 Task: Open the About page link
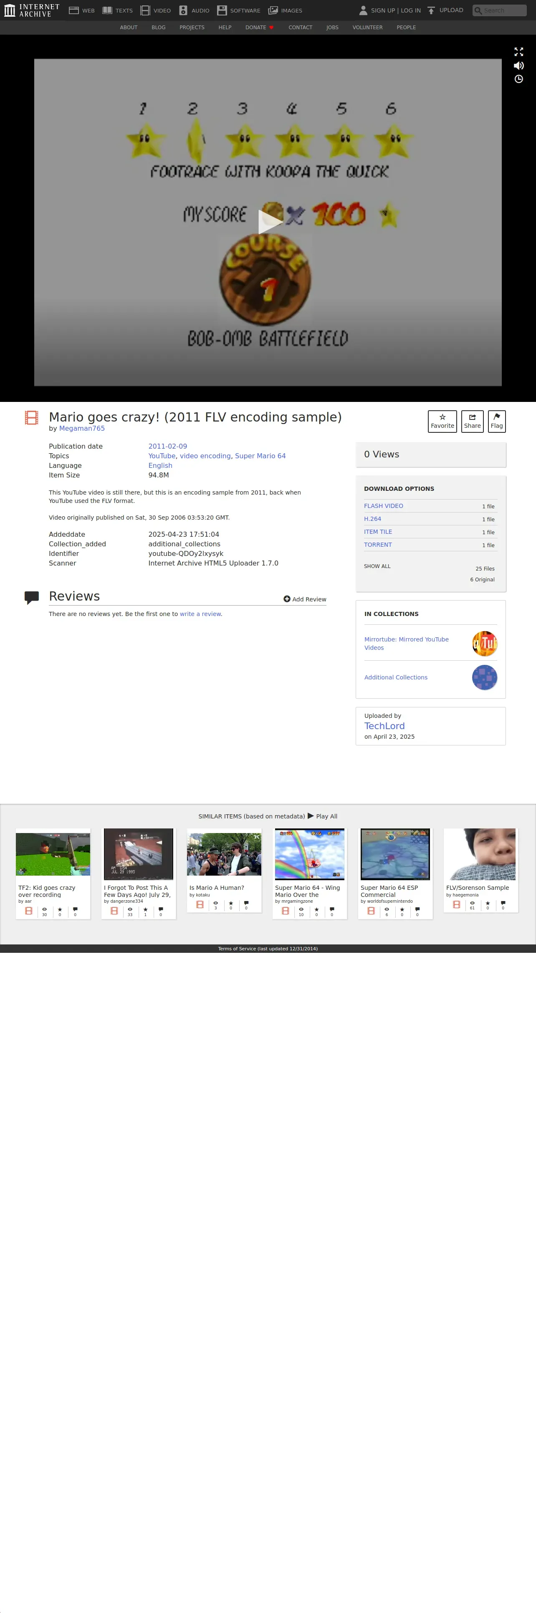pos(129,28)
